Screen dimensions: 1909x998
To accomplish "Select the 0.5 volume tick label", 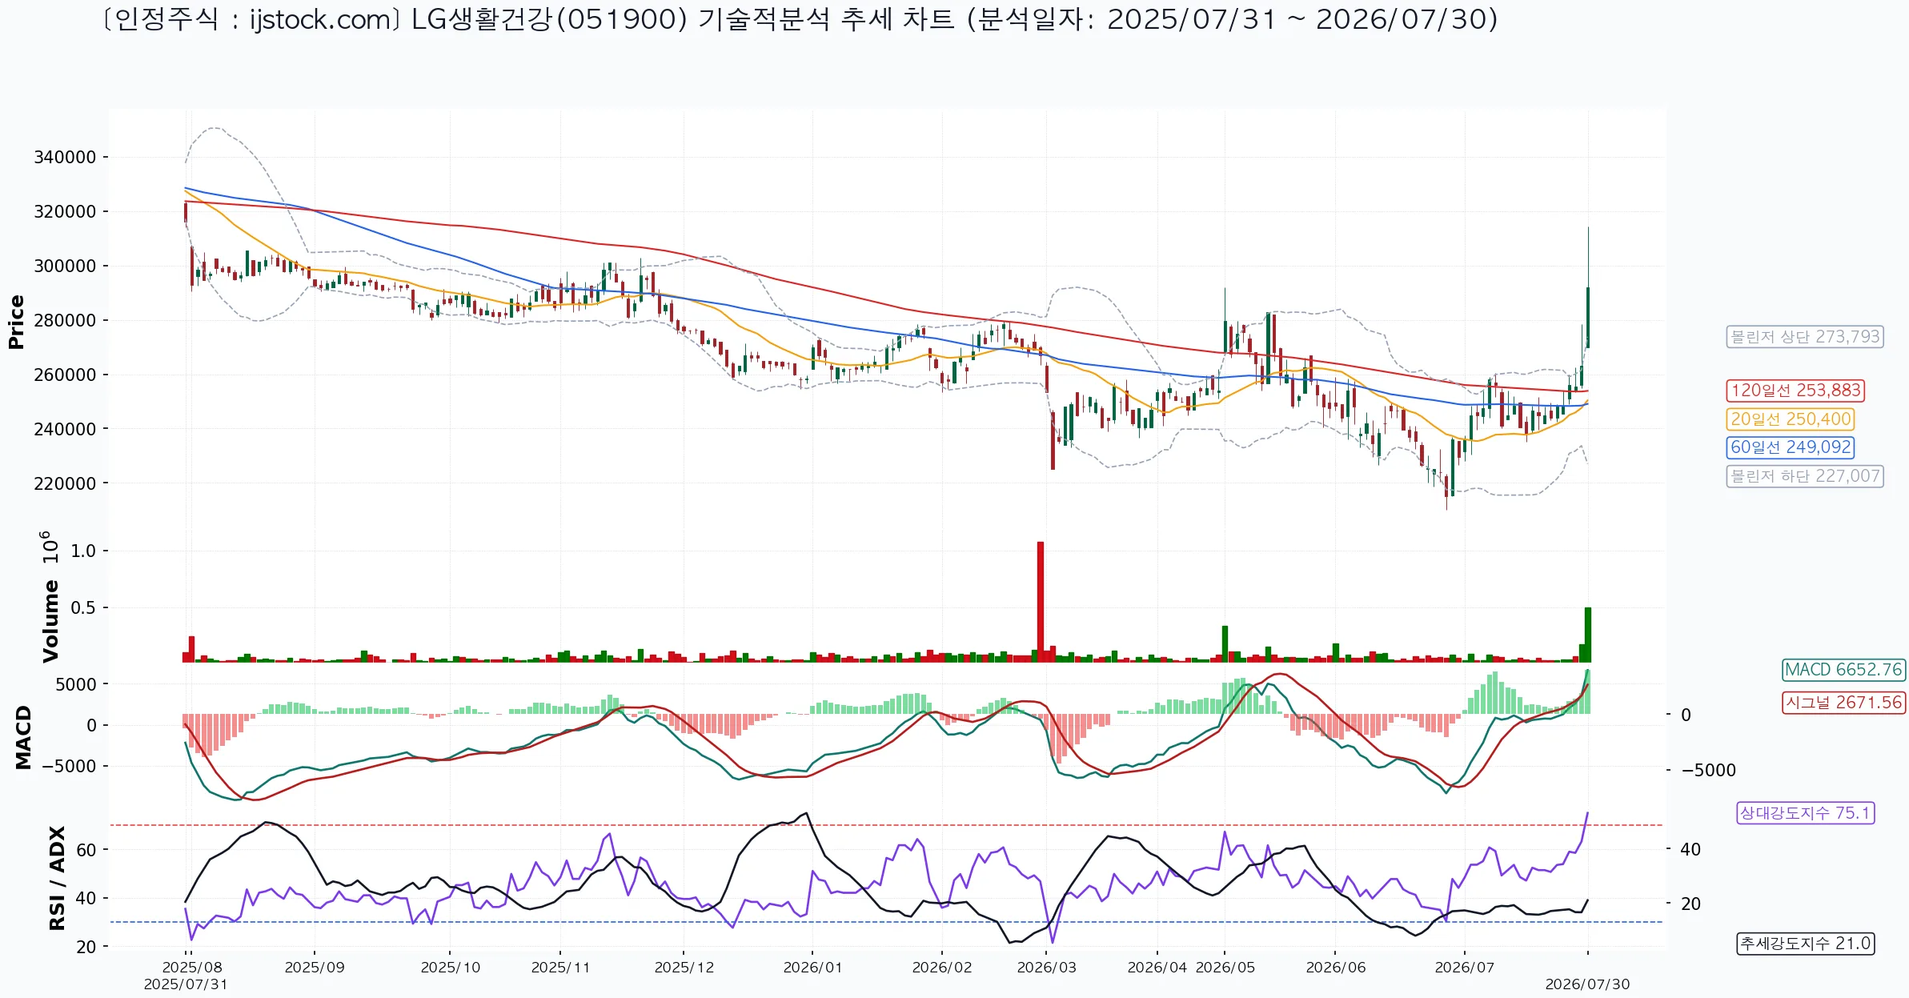I will 83,608.
